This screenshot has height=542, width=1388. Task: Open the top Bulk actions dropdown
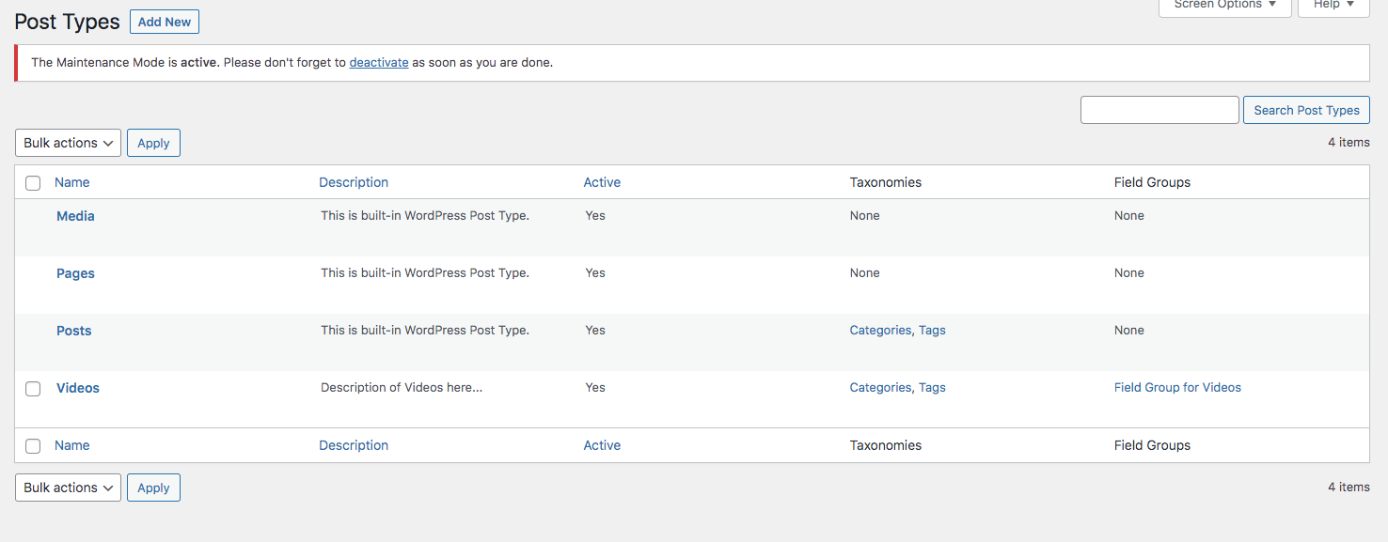[68, 143]
